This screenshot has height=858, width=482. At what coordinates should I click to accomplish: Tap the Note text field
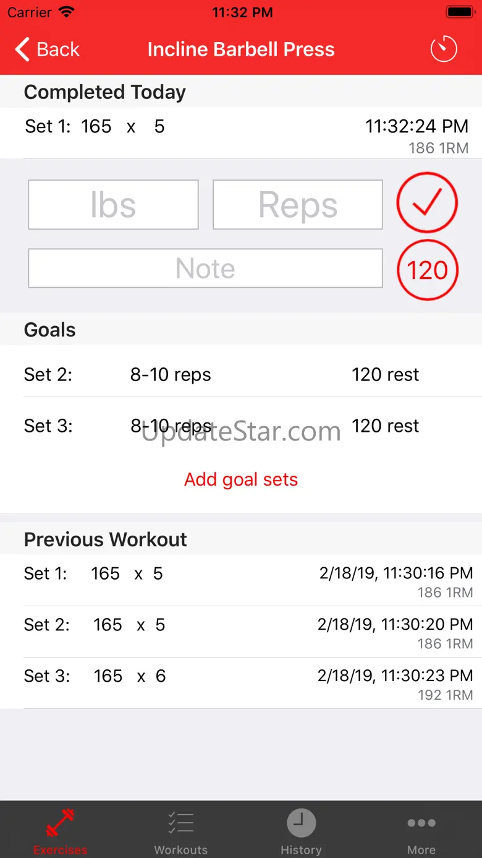coord(205,268)
